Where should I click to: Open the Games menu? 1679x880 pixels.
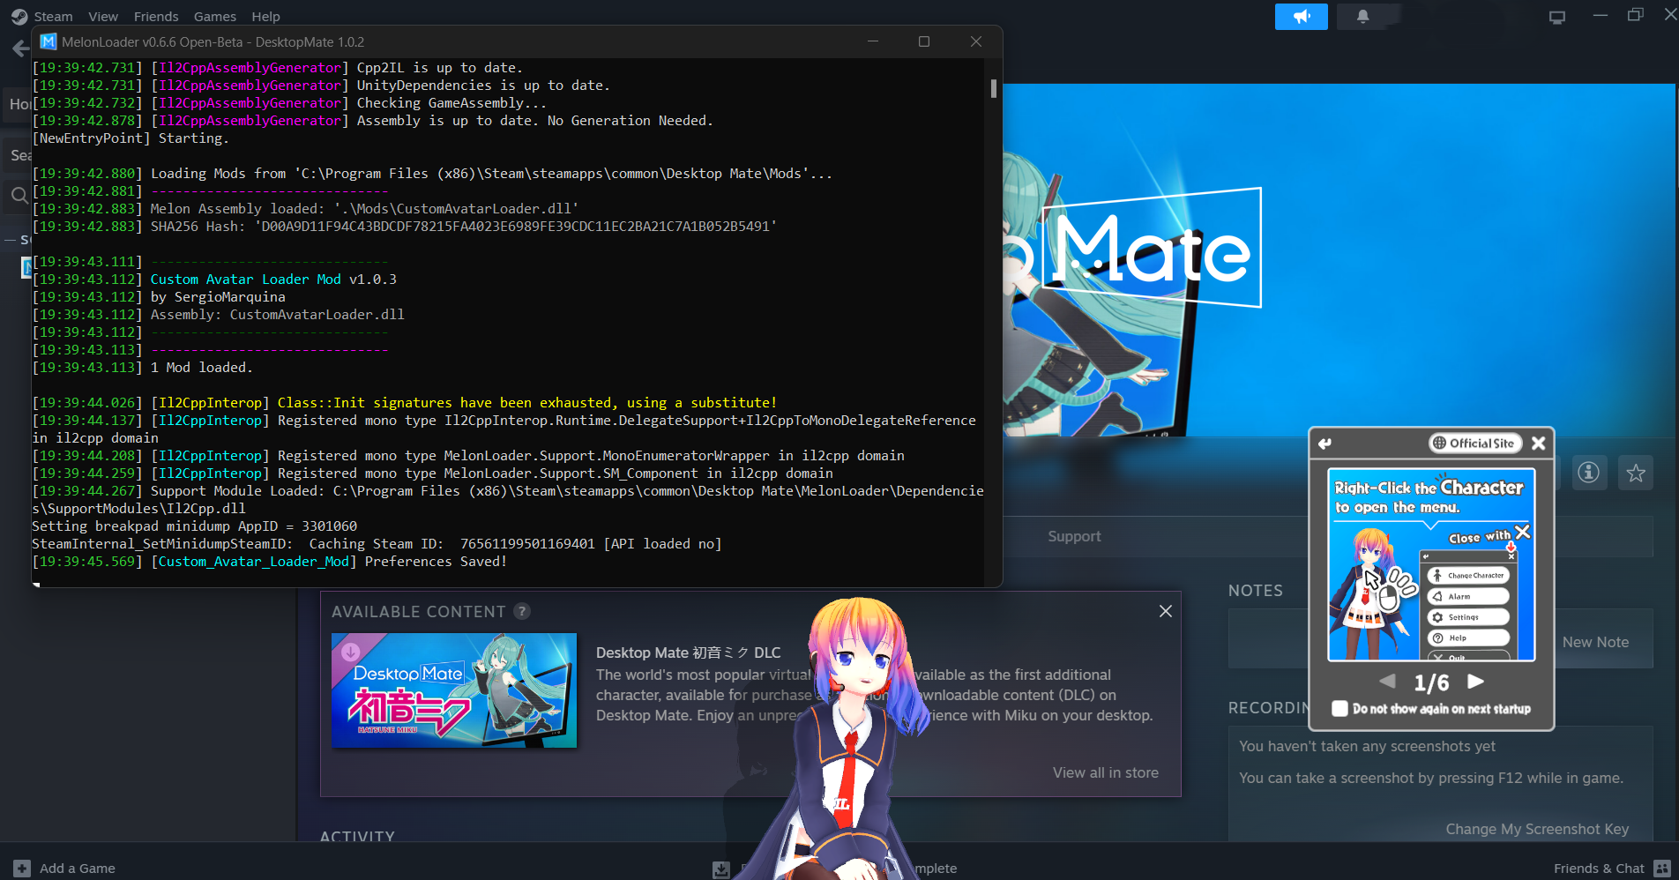[x=214, y=16]
